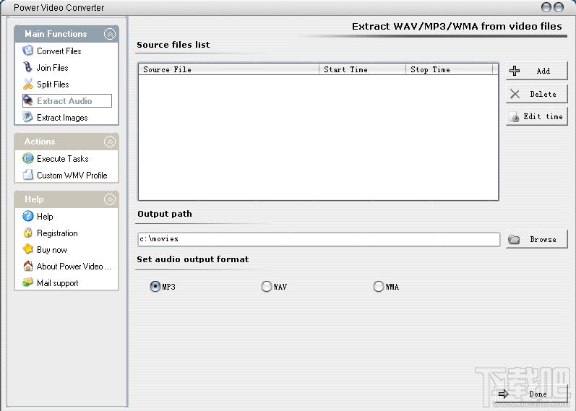Click the Edit time button
This screenshot has height=411, width=576.
(x=537, y=116)
